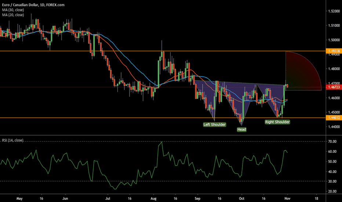
Task: Click the Head annotation label
Action: pyautogui.click(x=242, y=130)
